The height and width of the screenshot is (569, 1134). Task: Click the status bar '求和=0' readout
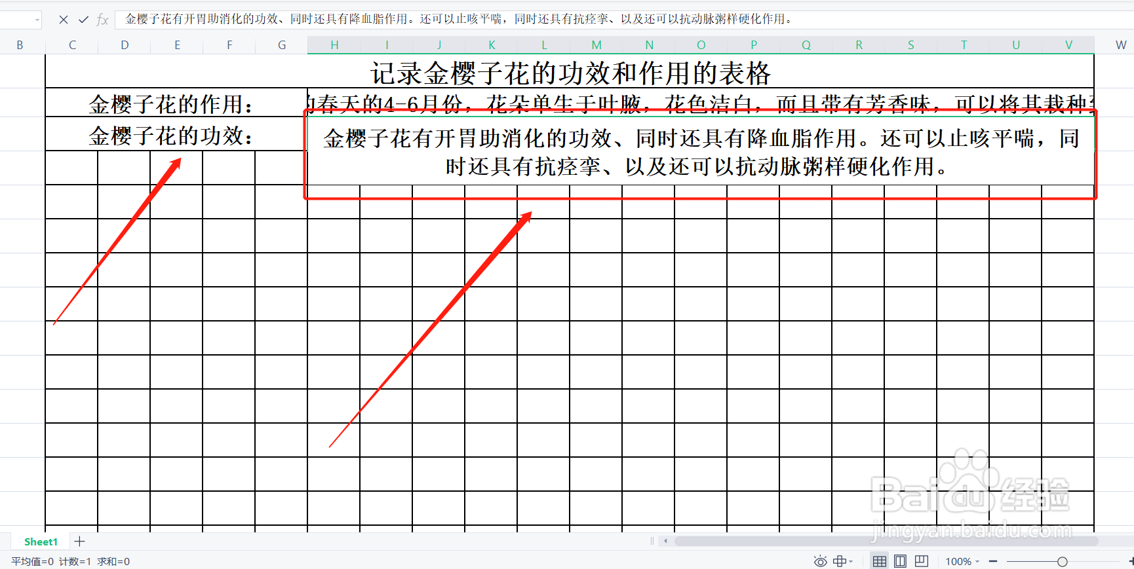tap(113, 562)
